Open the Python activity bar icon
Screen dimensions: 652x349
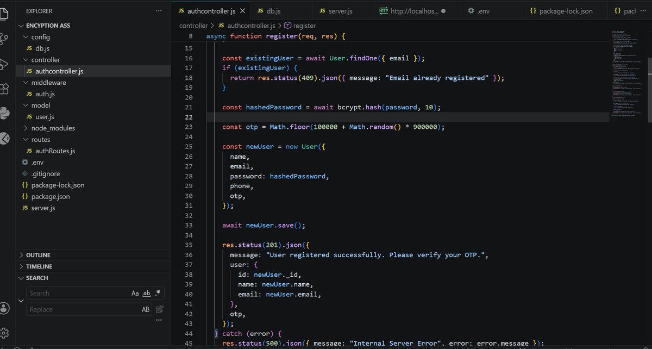tap(4, 113)
